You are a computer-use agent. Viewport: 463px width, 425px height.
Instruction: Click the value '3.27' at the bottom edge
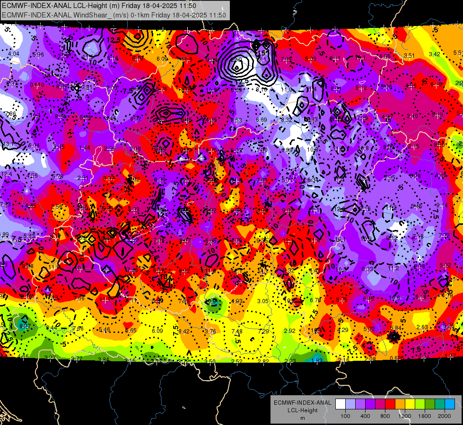click(x=50, y=358)
